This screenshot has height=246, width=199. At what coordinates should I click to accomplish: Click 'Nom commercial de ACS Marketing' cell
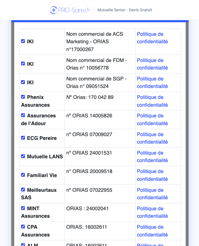[x=100, y=42]
